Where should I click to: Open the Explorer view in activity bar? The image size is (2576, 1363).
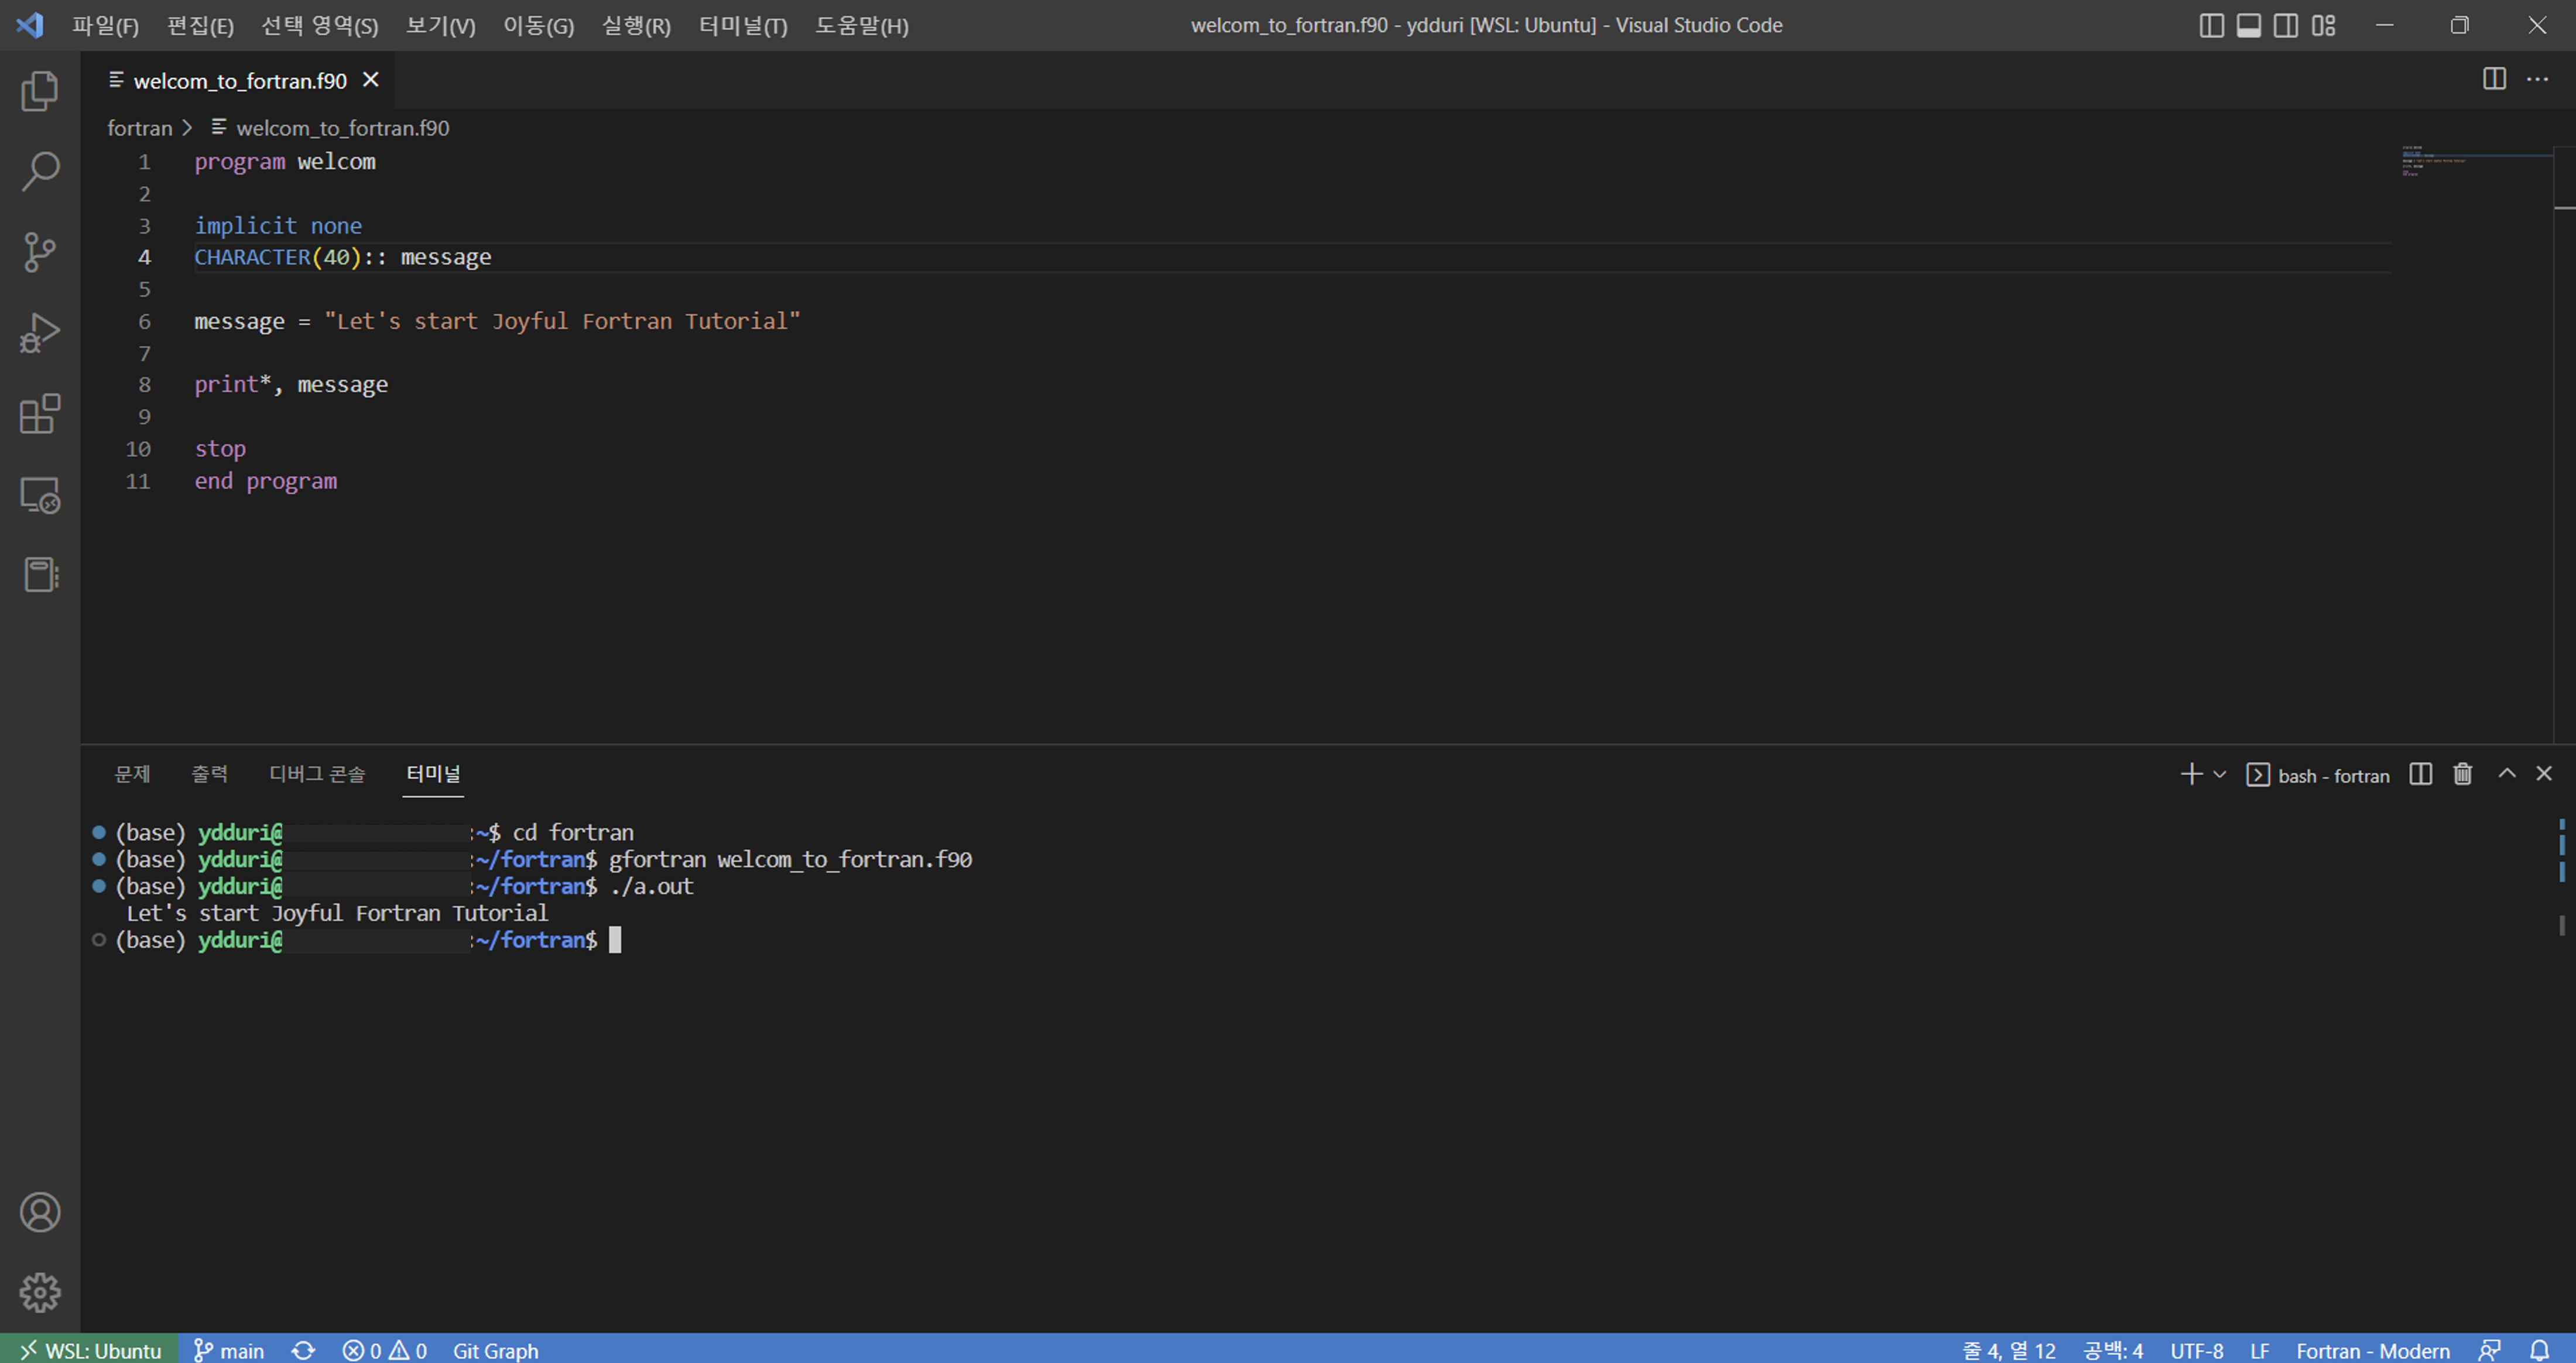40,91
